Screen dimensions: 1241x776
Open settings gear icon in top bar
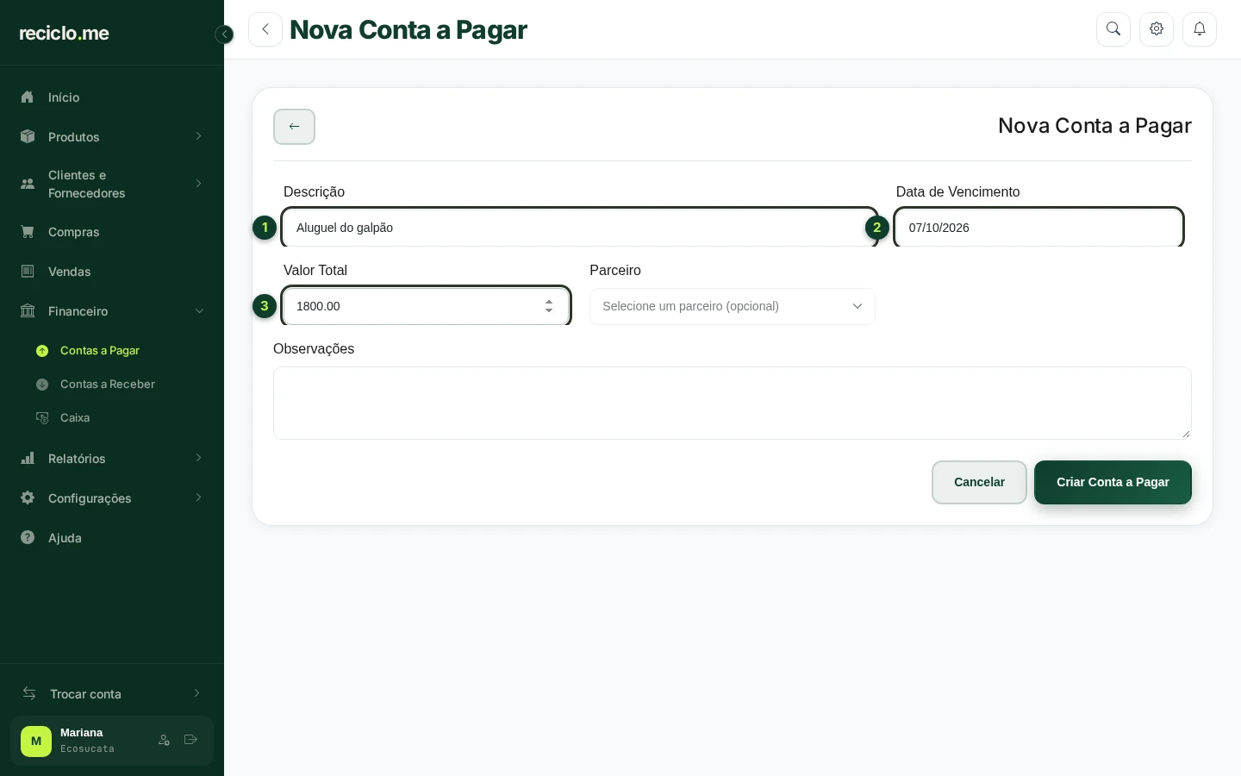tap(1157, 29)
